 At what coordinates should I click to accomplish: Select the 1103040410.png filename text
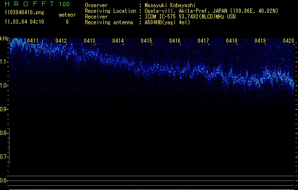click(x=24, y=12)
